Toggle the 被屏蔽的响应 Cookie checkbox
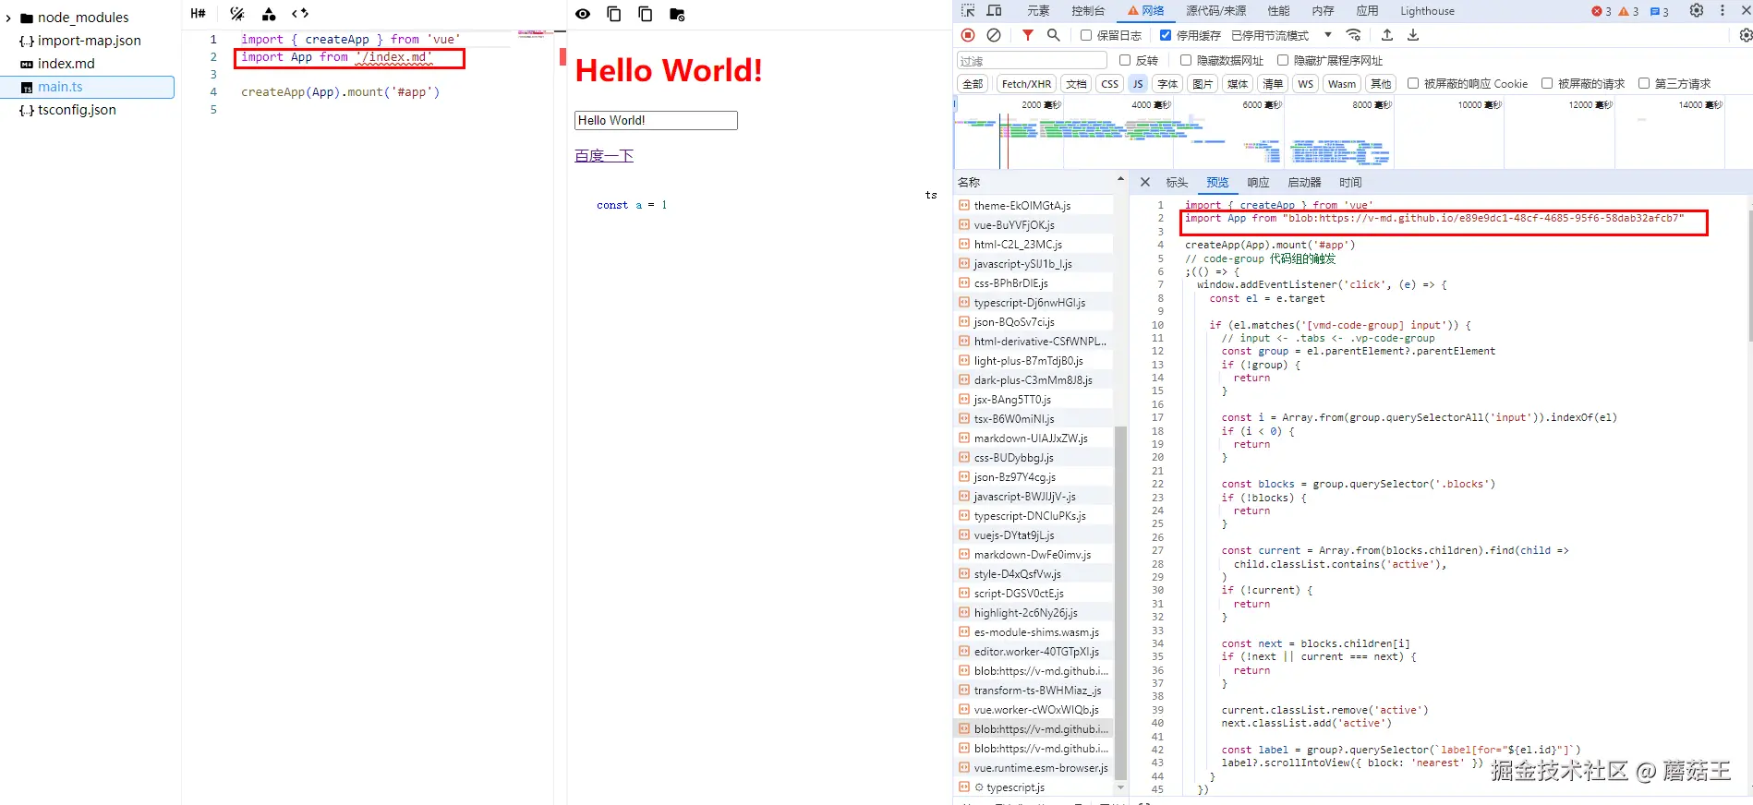 (1413, 83)
